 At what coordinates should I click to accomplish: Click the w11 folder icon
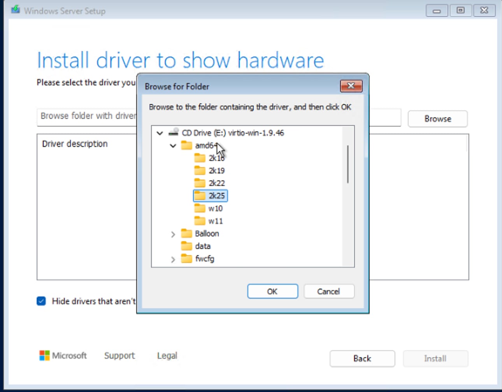click(200, 221)
